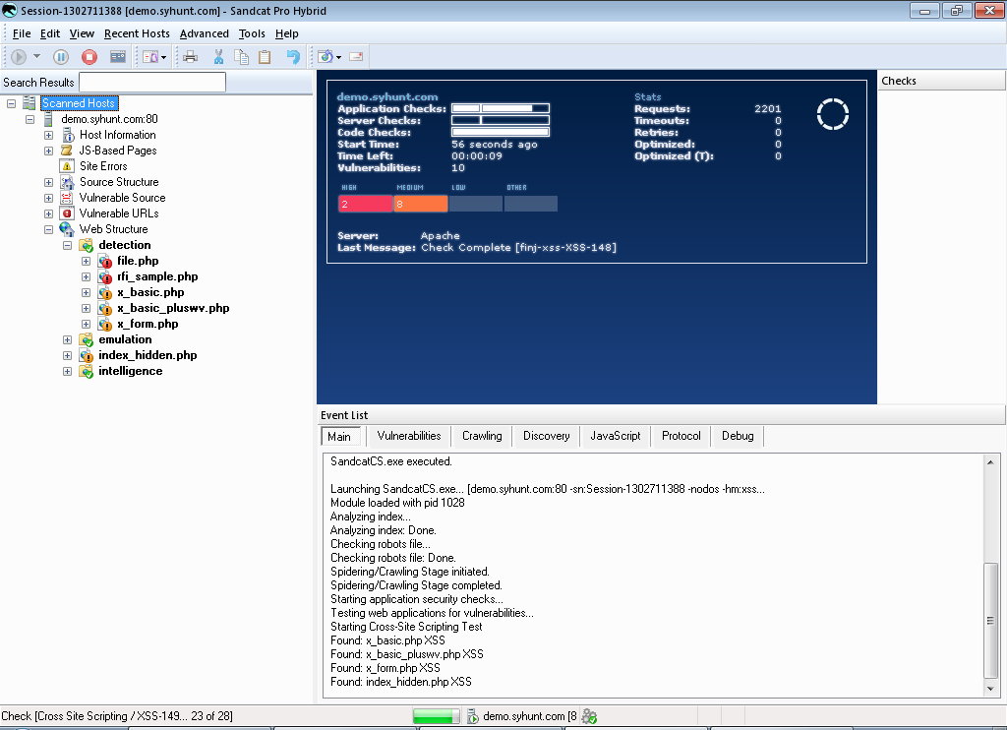Open the Advanced menu
This screenshot has height=730, width=1007.
205,33
